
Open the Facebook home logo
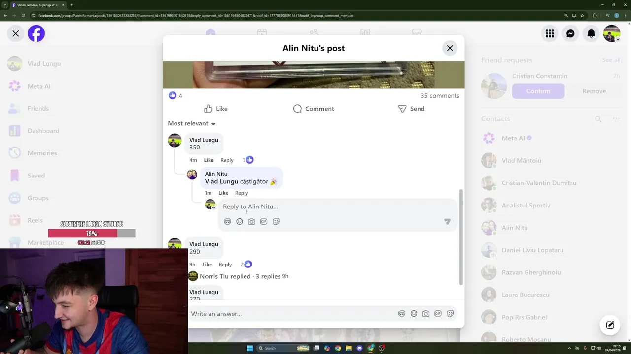pos(36,33)
